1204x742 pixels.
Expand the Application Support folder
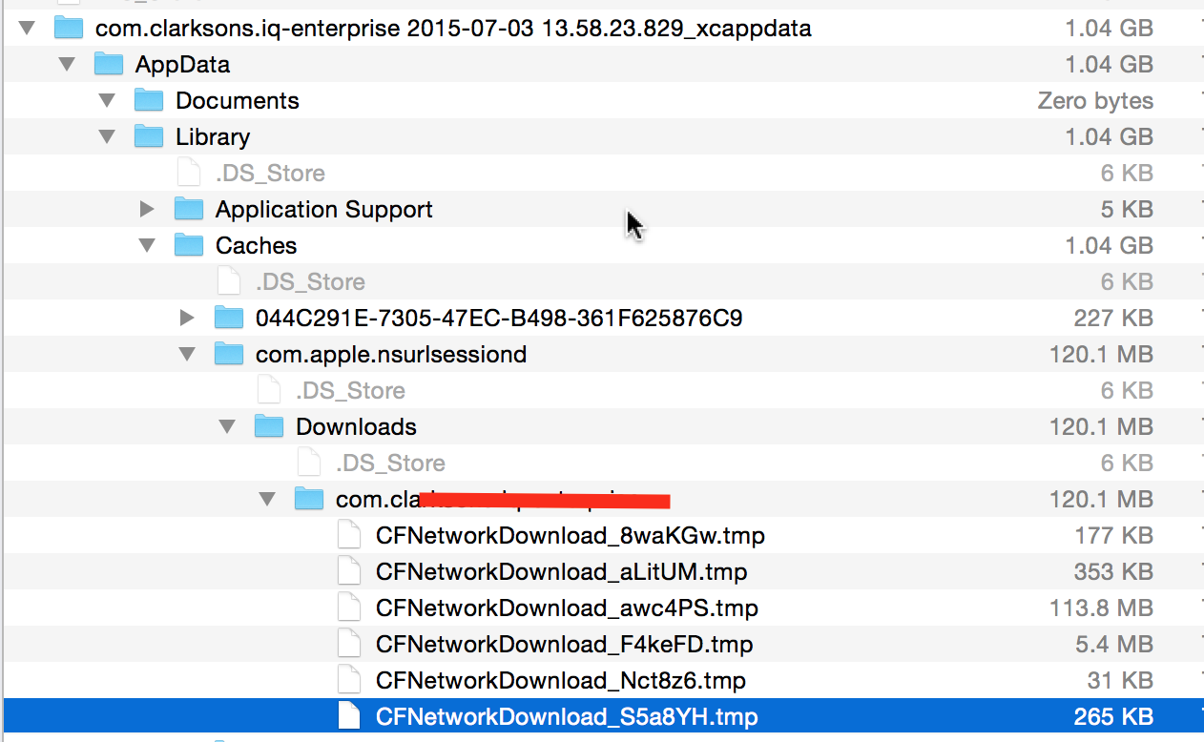pyautogui.click(x=147, y=209)
